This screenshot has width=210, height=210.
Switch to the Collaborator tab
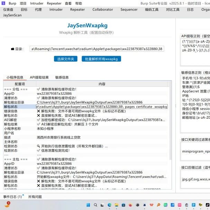(x=103, y=9)
